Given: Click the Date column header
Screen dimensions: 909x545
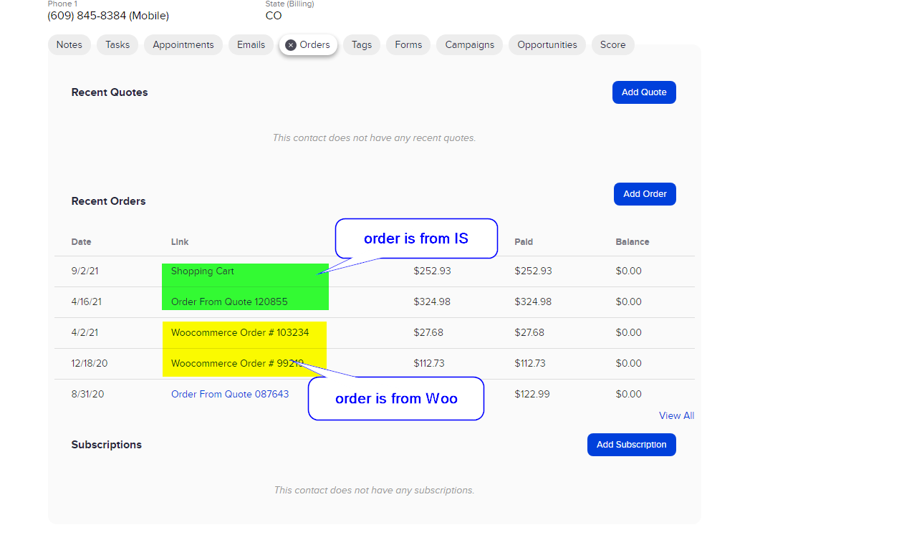Looking at the screenshot, I should (x=82, y=242).
